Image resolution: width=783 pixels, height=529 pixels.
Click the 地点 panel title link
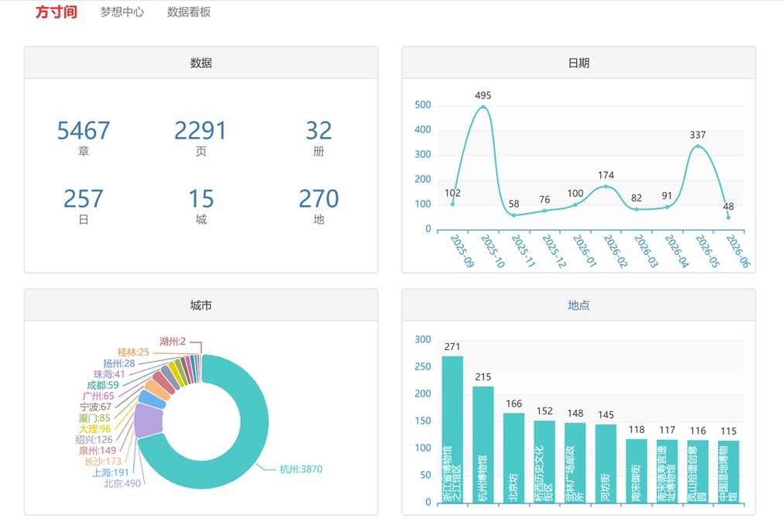579,305
